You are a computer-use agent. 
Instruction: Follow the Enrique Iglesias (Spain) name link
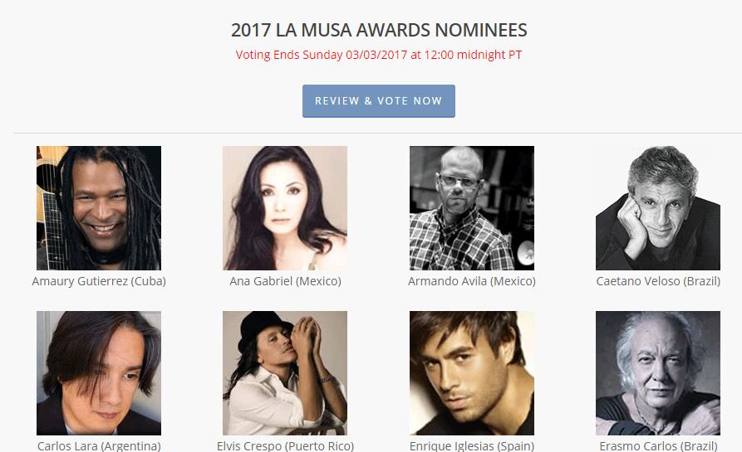pyautogui.click(x=472, y=446)
